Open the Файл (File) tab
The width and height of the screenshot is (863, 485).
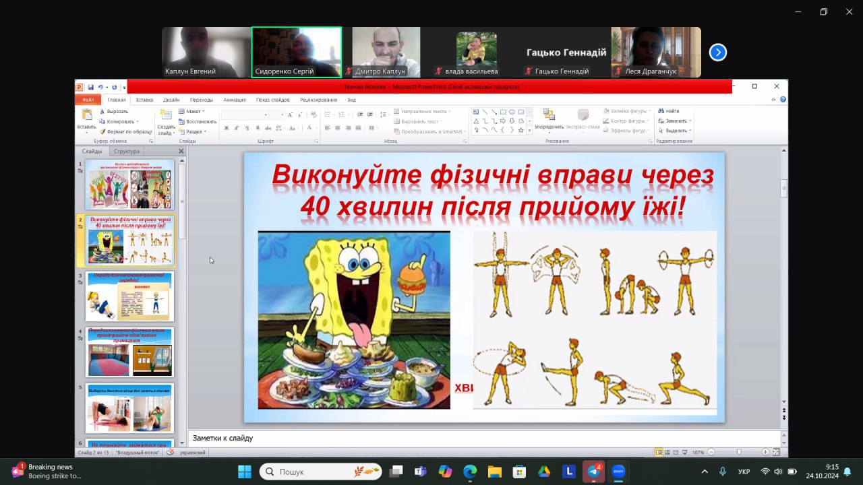click(88, 100)
